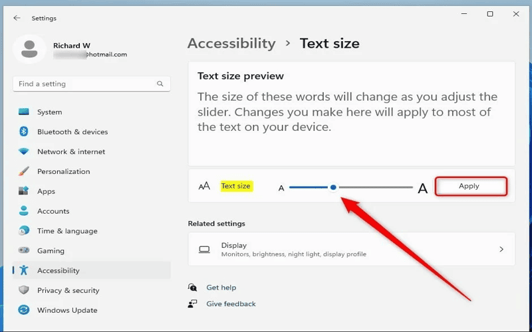
Task: Click the text size slider thumb
Action: click(x=333, y=187)
